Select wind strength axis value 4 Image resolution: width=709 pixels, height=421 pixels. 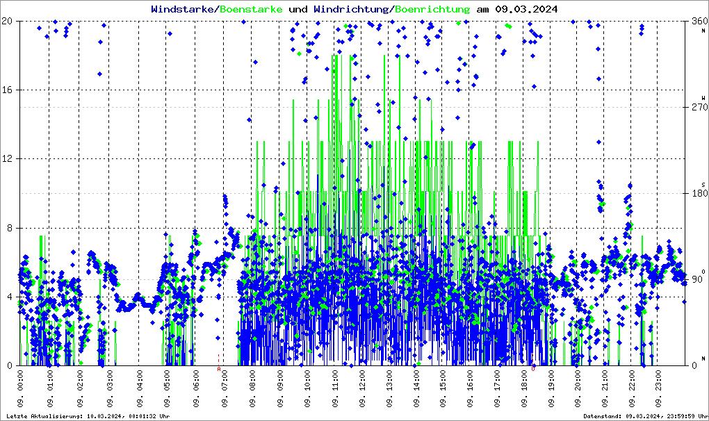(10, 297)
